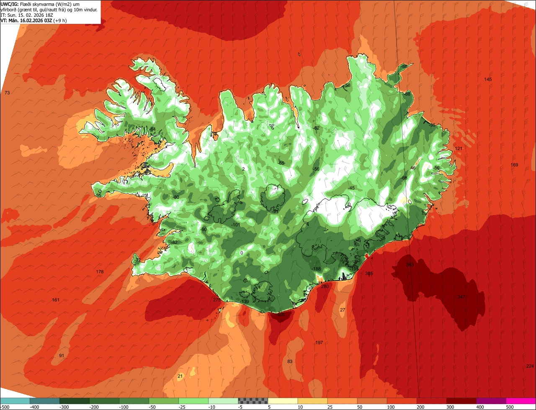Click the magenta legend swatch labeled 500
The image size is (536, 410).
[521, 401]
